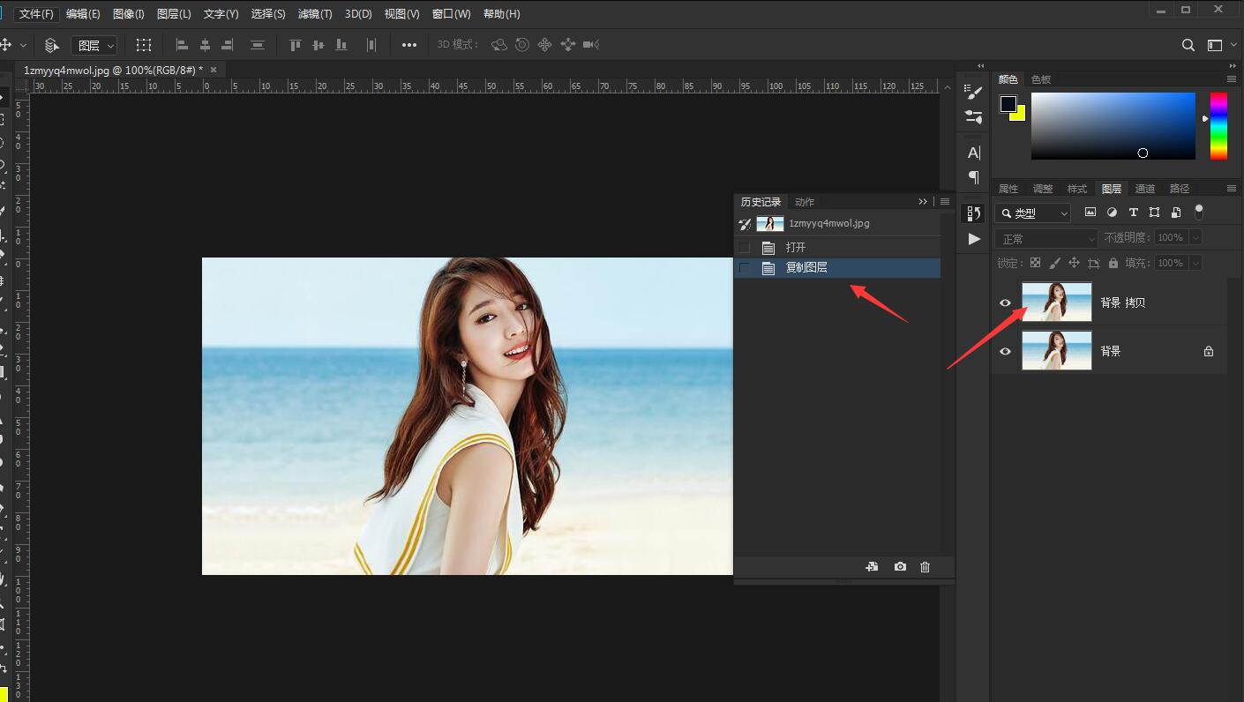The width and height of the screenshot is (1244, 702).
Task: Click the rainbow hue slider strip
Action: point(1218,126)
